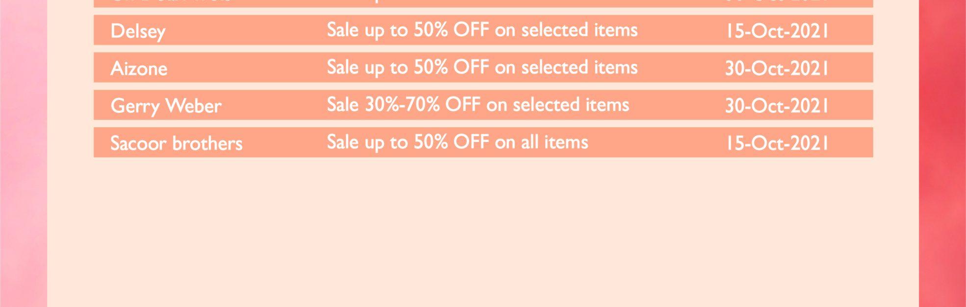Click the word Weber in the brand column
The width and height of the screenshot is (966, 307).
coord(193,106)
